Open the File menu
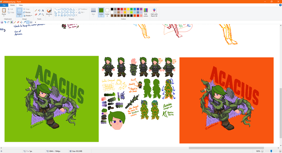The width and height of the screenshot is (282, 153). [4, 5]
